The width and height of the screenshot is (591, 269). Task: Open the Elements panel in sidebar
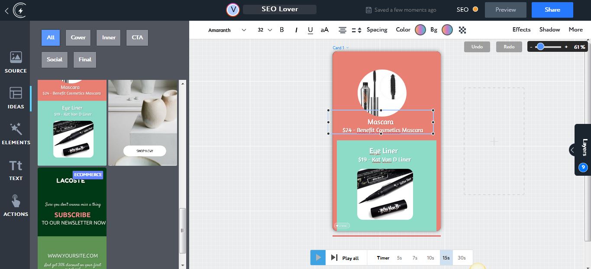point(16,133)
